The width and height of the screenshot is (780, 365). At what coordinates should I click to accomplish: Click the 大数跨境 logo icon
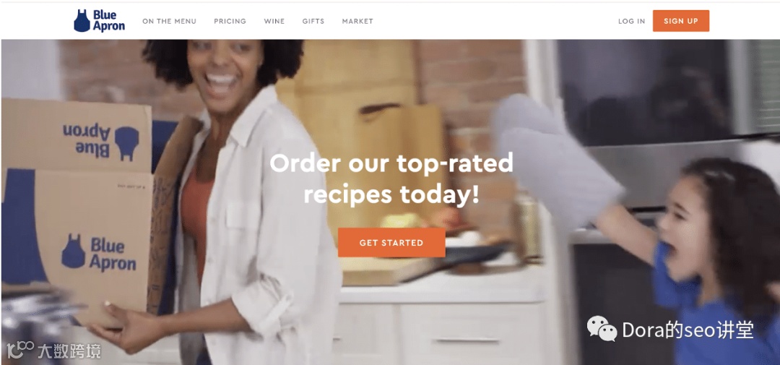coord(20,350)
